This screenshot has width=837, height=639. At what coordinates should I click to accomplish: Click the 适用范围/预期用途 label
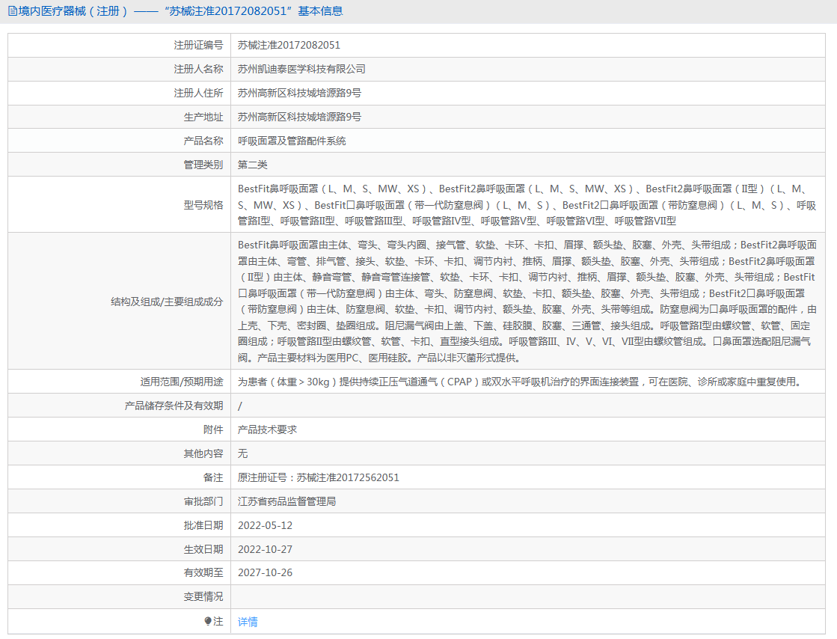[182, 382]
